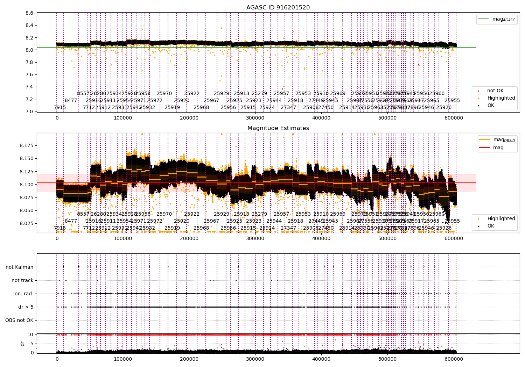
Task: Click x-tick 300000 under the top plot
Action: coord(255,118)
